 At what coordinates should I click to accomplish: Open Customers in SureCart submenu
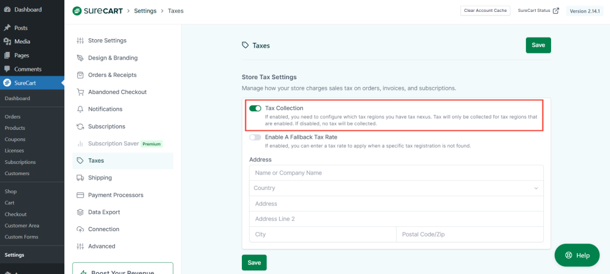pos(17,173)
